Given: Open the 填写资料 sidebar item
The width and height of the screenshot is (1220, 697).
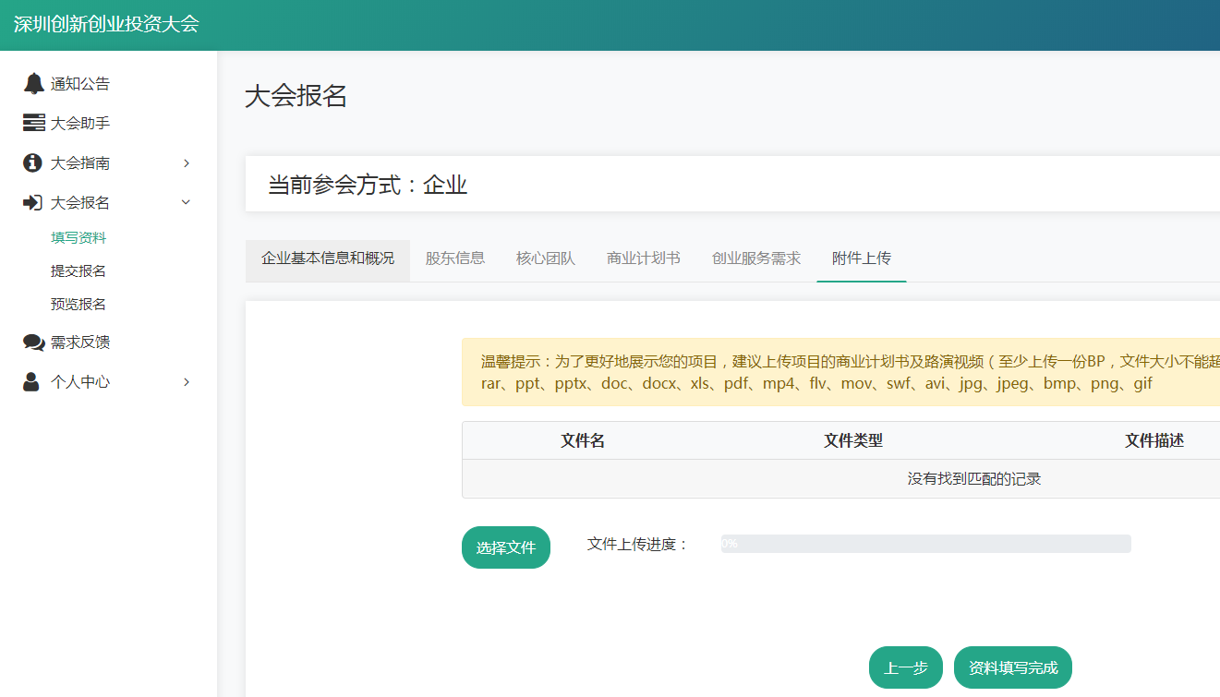Looking at the screenshot, I should [79, 238].
